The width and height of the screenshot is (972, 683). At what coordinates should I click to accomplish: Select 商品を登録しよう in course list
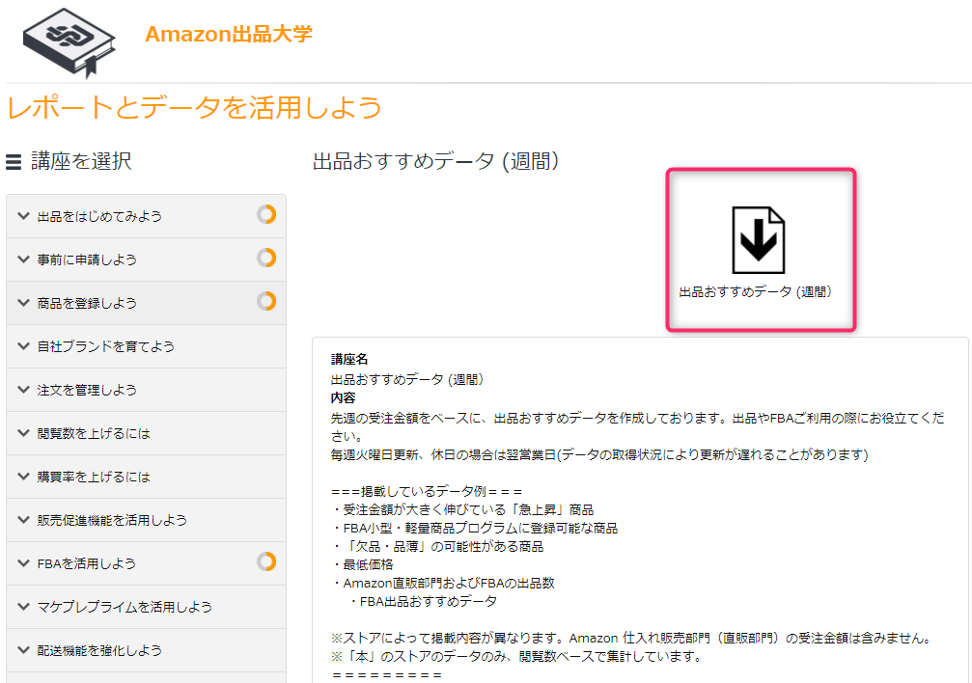[x=147, y=303]
